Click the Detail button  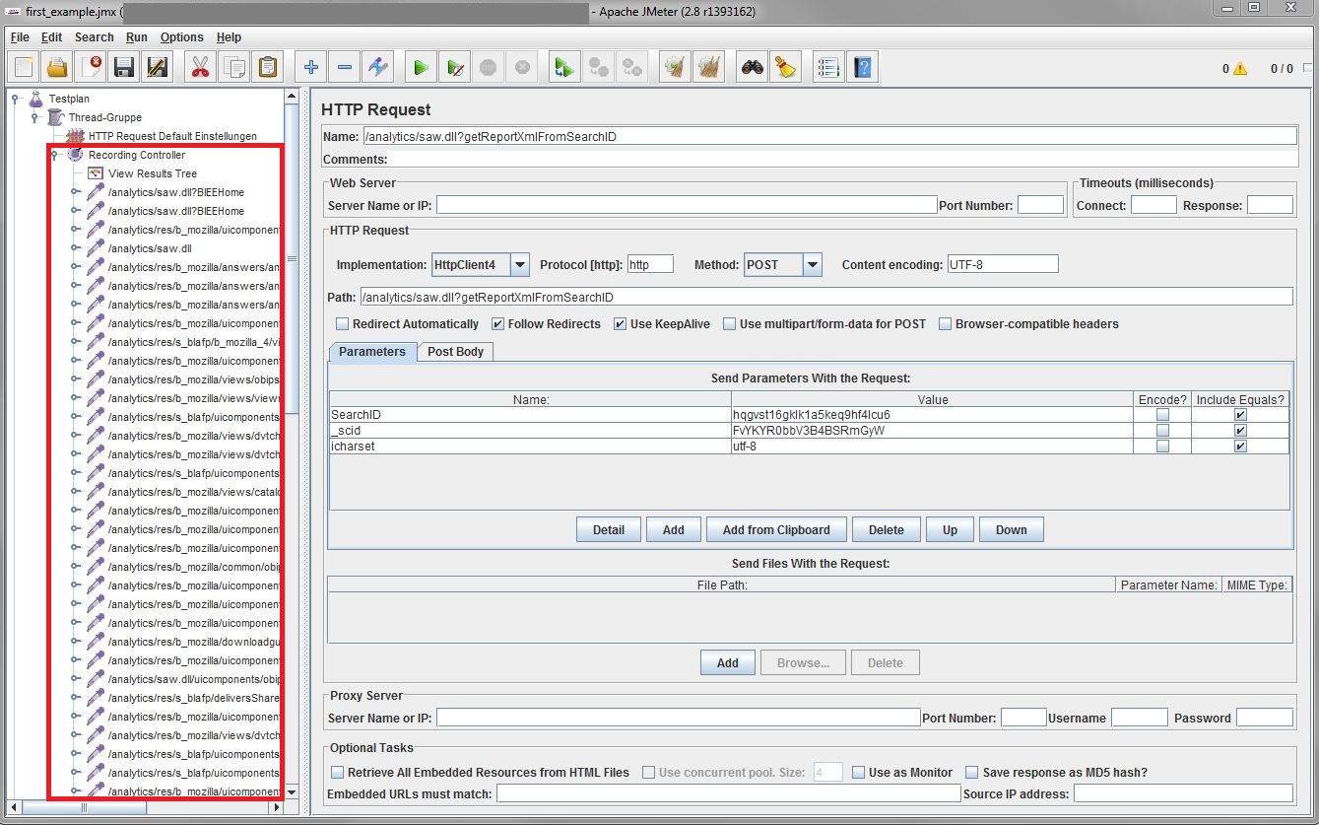609,529
